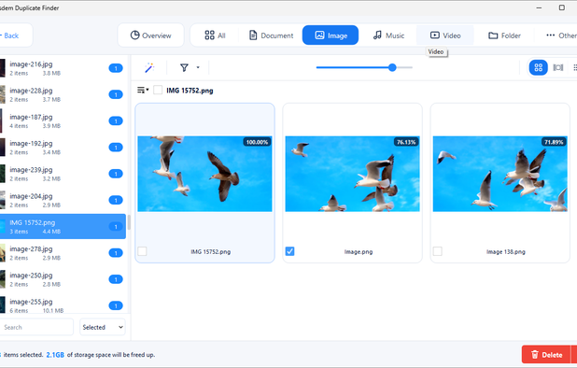Click the 1 badge on image-192.jpg

click(x=116, y=148)
